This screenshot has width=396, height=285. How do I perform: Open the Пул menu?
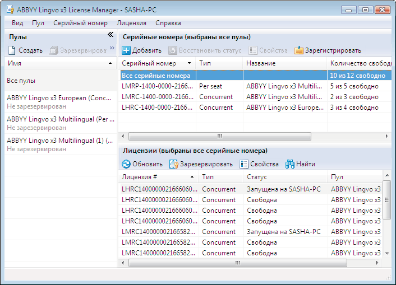(x=38, y=23)
